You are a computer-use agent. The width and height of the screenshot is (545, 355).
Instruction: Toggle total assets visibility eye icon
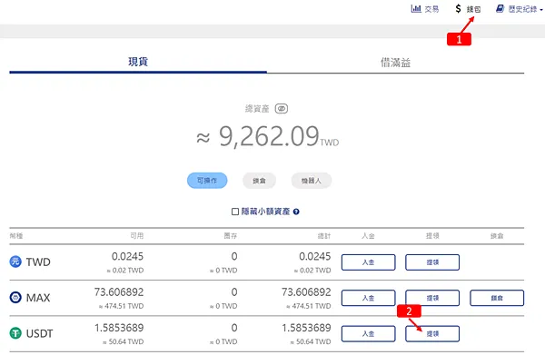coord(282,109)
